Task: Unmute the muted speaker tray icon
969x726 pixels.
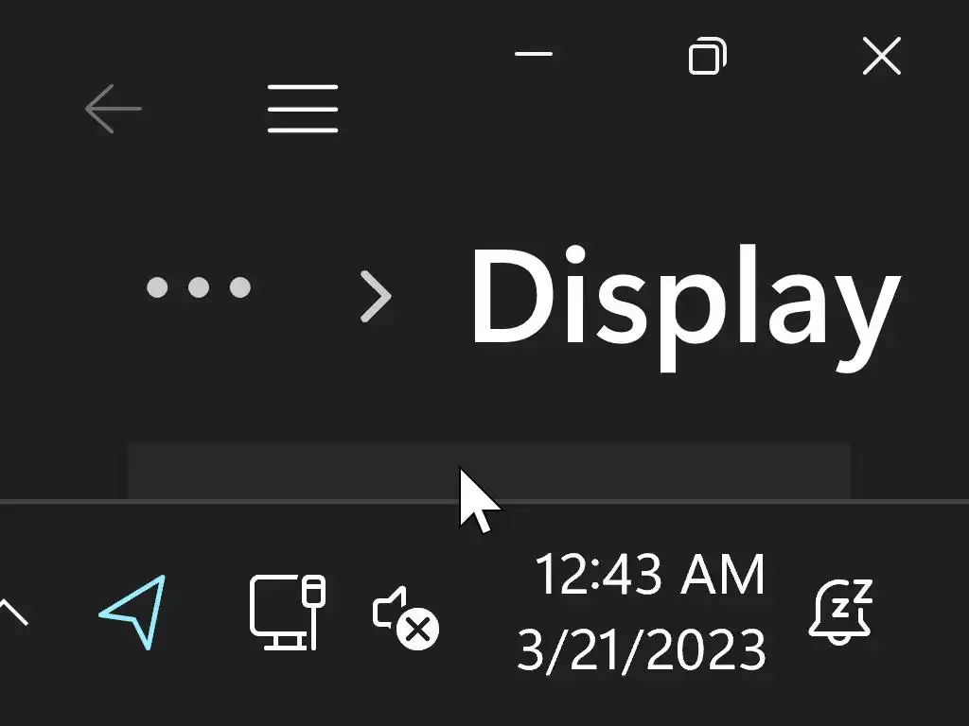Action: click(405, 617)
